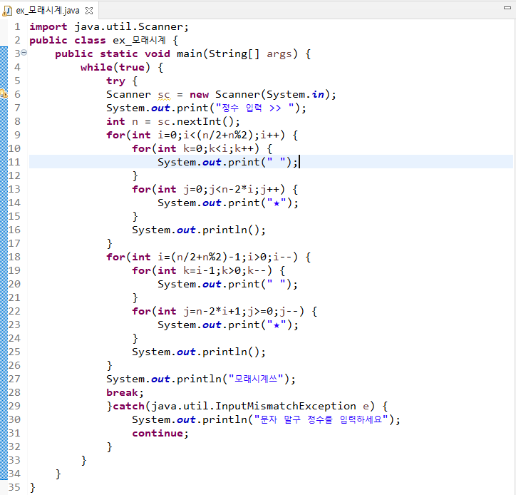Image resolution: width=516 pixels, height=495 pixels.
Task: Click the string "문자 말구 정수를 입력하세요" on line 30
Action: coord(321,419)
